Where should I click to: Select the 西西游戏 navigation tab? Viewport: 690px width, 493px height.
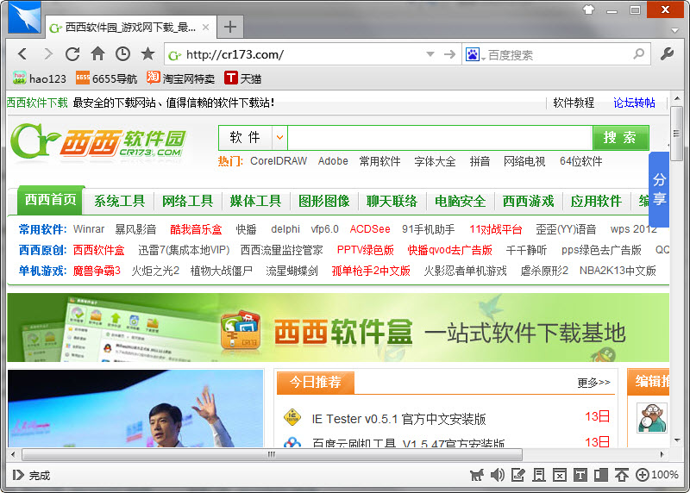pyautogui.click(x=528, y=201)
